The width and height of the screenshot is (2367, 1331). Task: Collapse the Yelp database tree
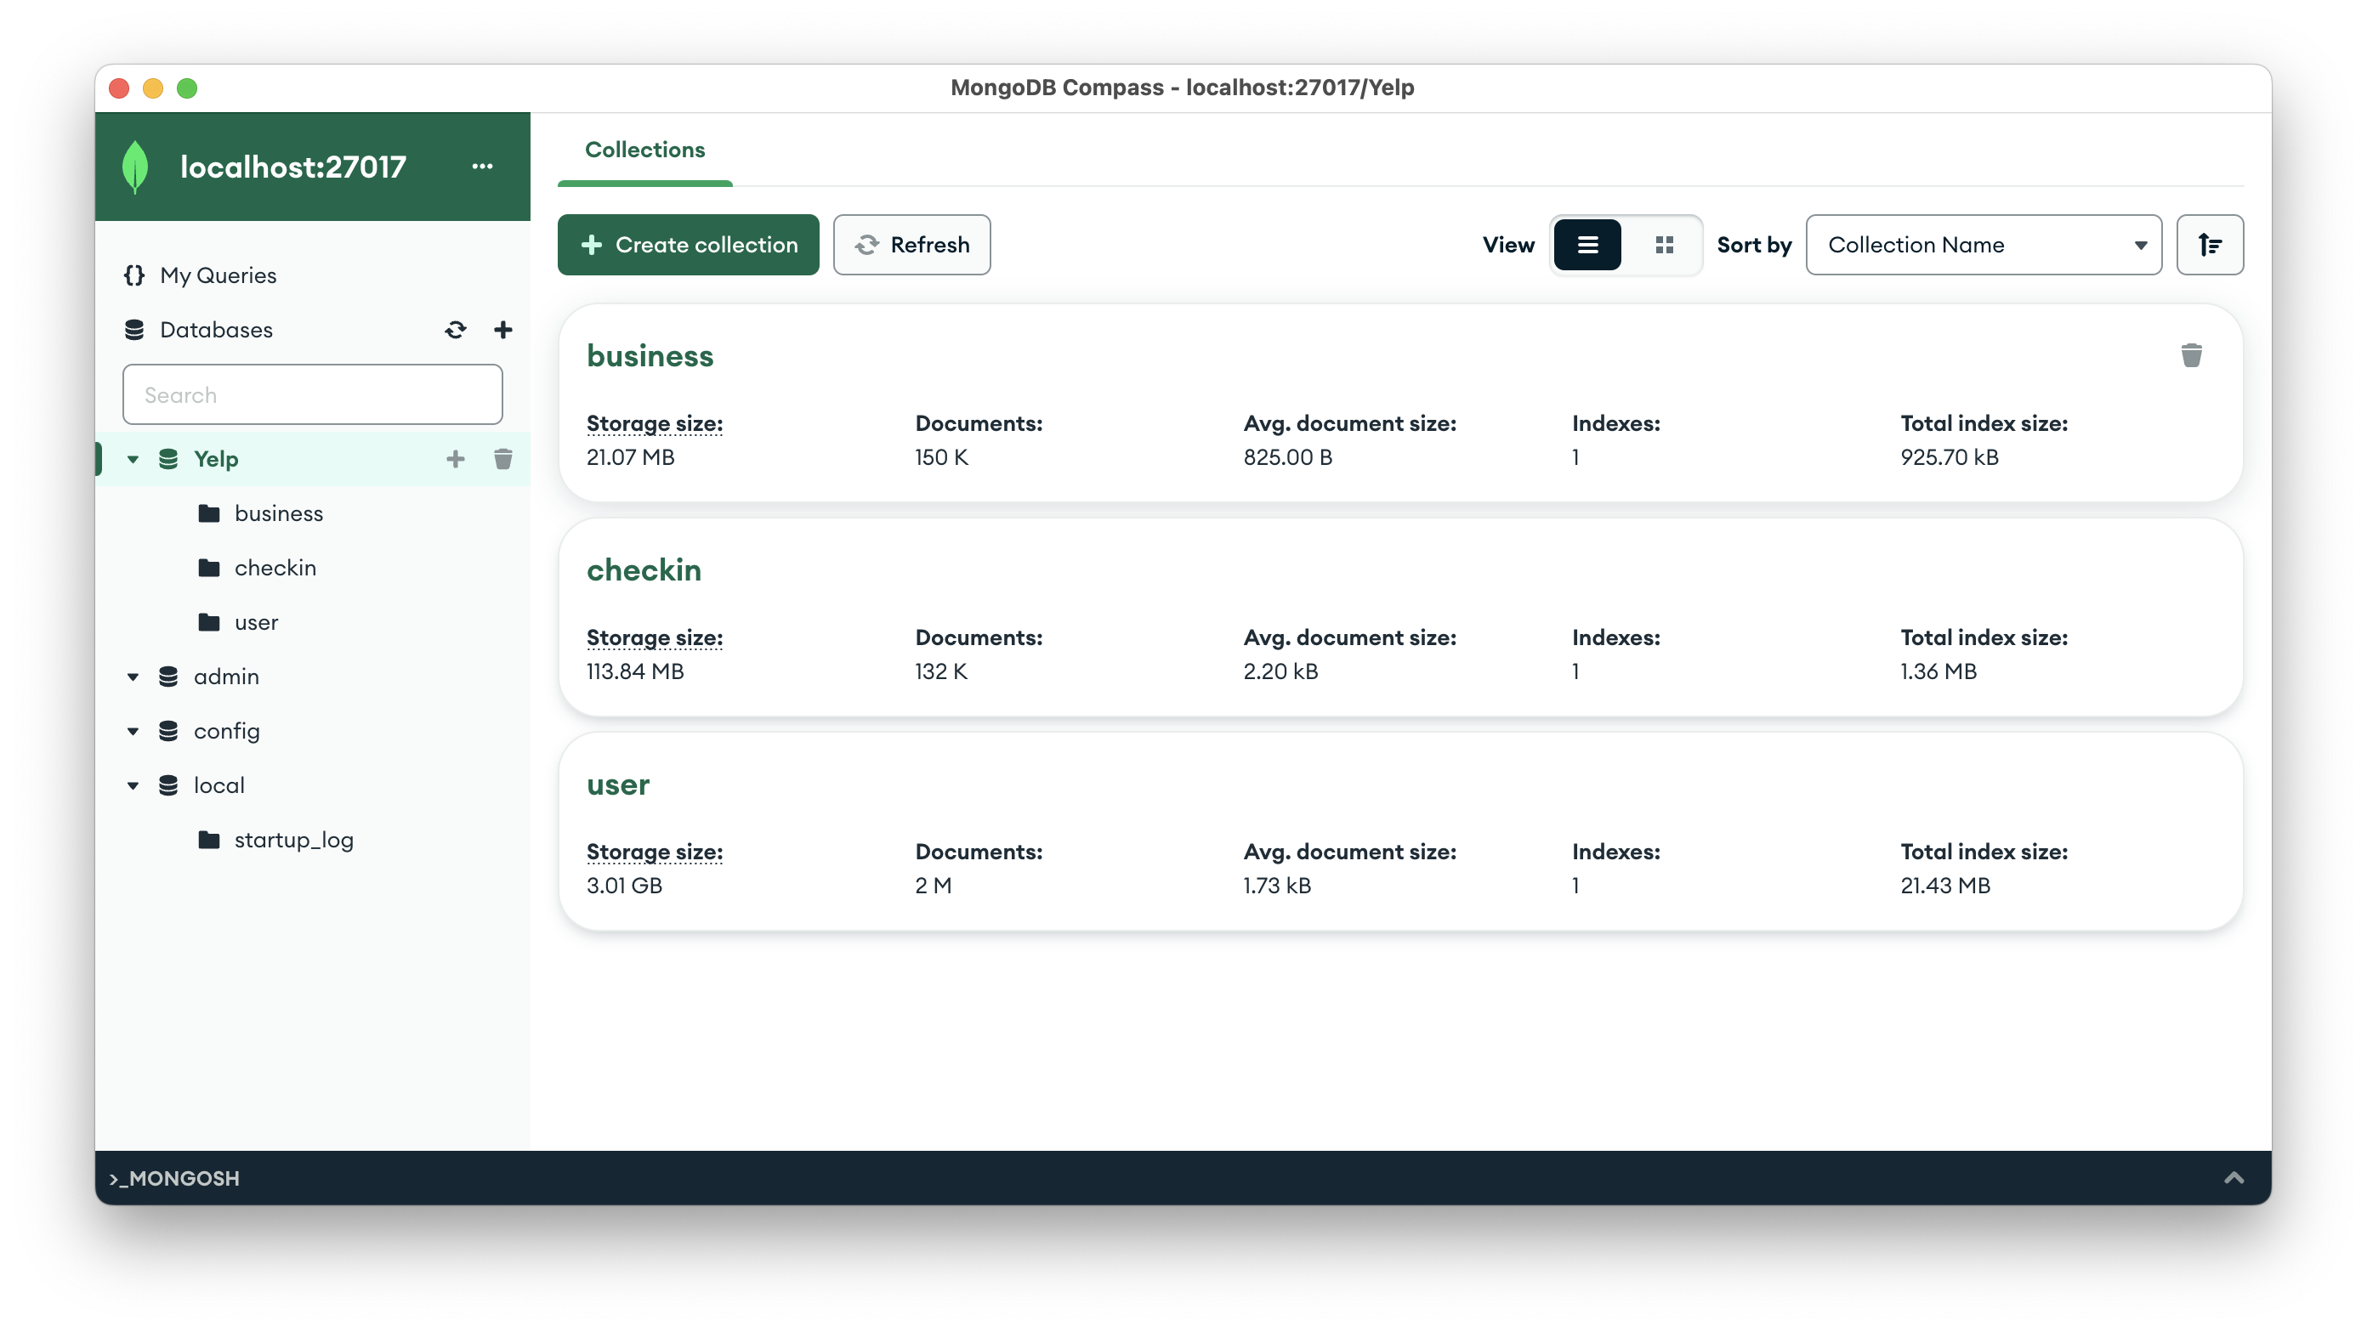(x=133, y=458)
